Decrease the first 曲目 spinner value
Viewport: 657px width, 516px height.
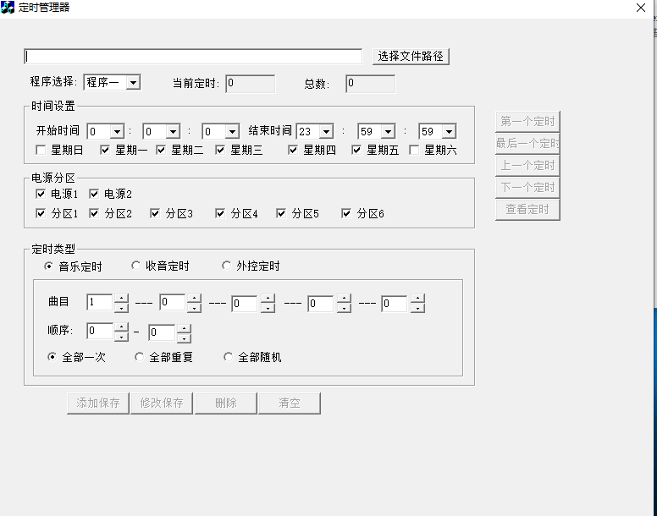pyautogui.click(x=122, y=308)
